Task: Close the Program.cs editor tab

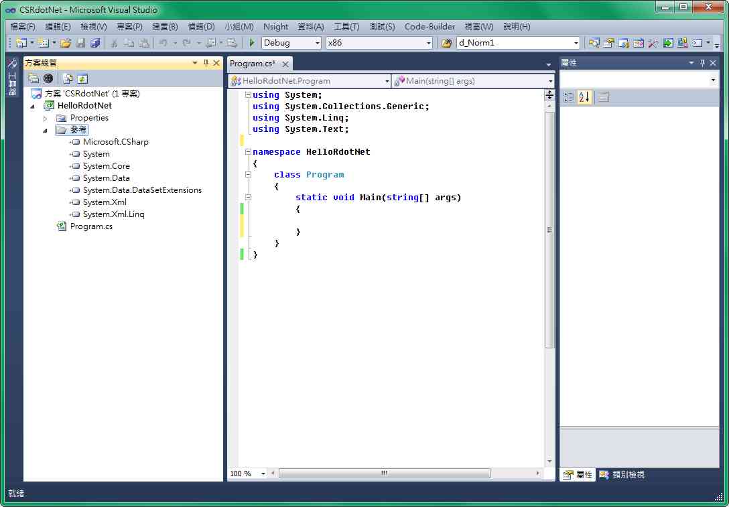Action: (285, 64)
